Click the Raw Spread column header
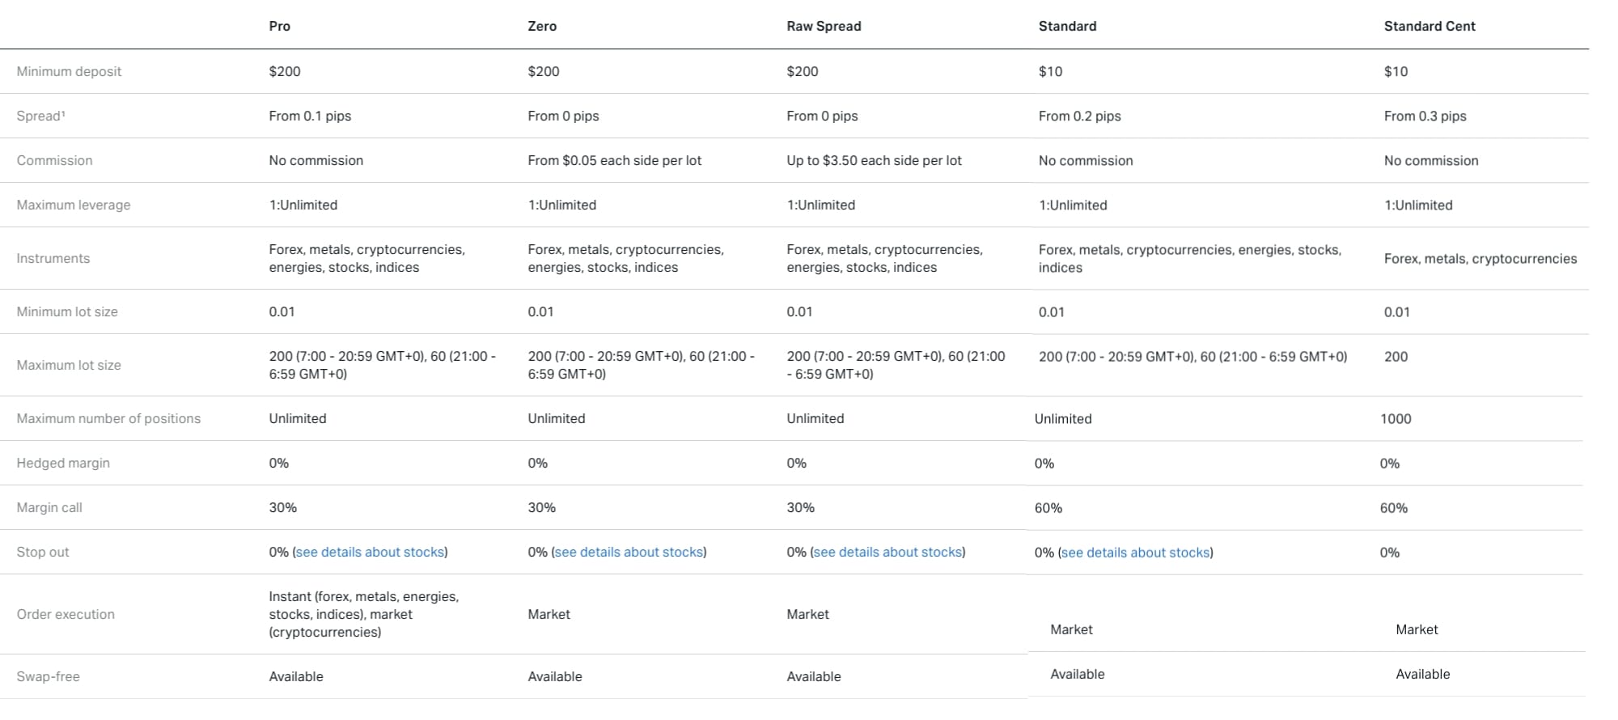 [824, 26]
